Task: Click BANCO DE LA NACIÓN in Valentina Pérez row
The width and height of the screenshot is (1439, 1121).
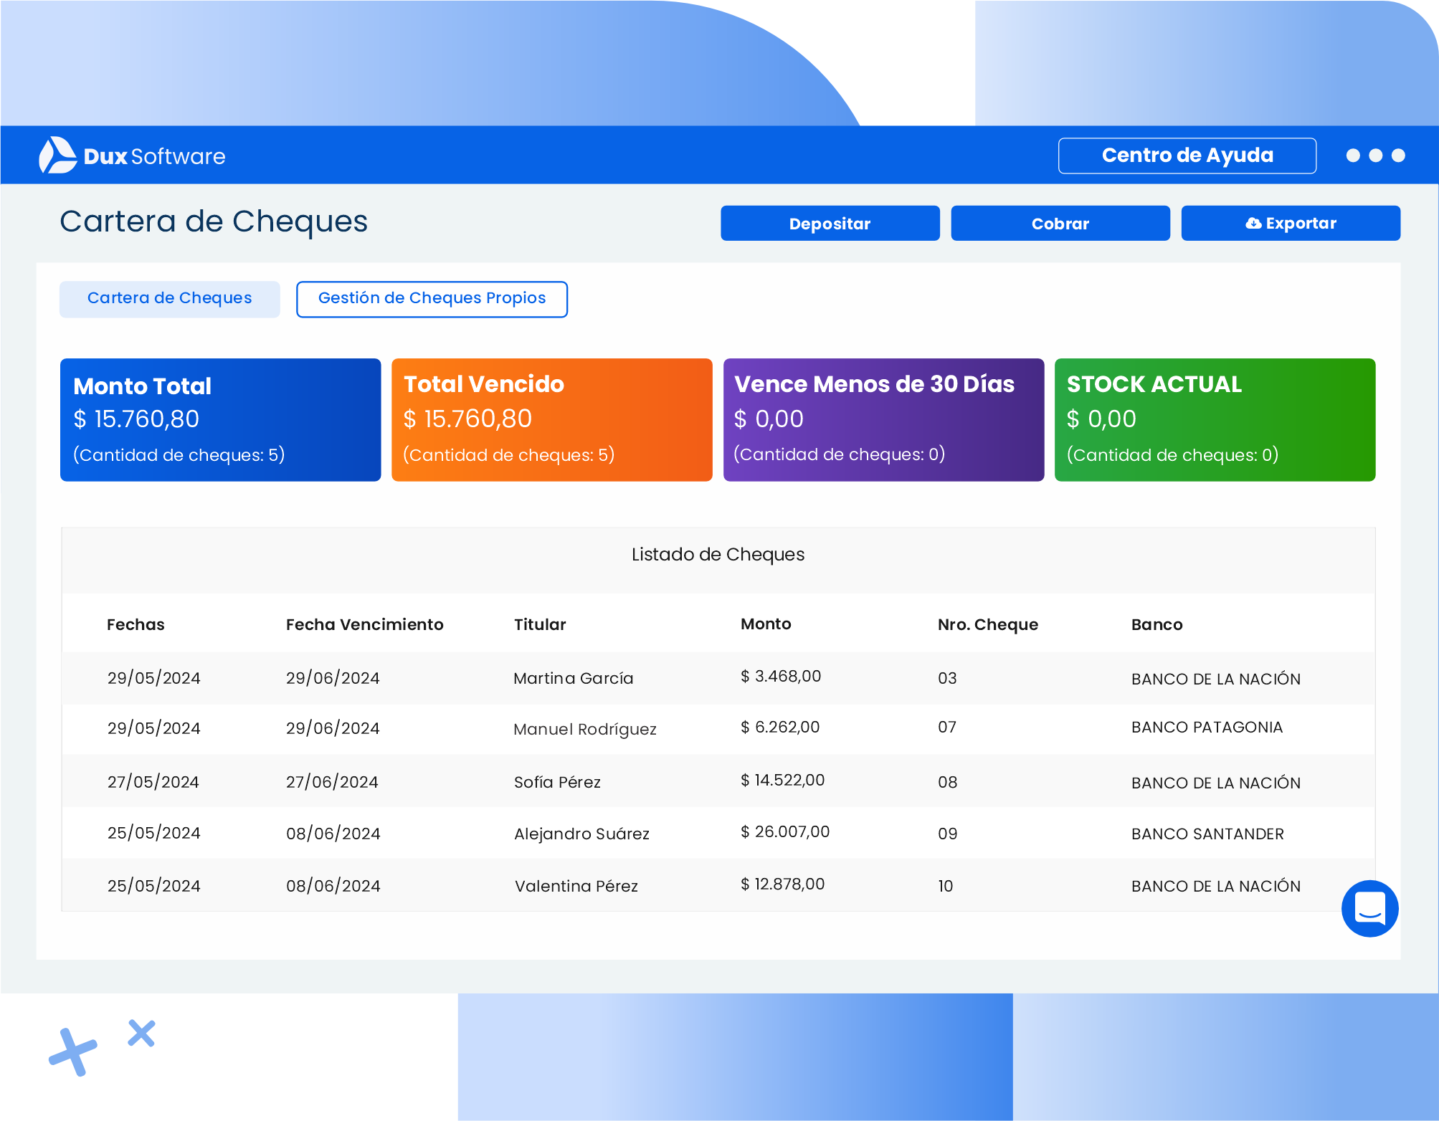Action: click(1215, 886)
